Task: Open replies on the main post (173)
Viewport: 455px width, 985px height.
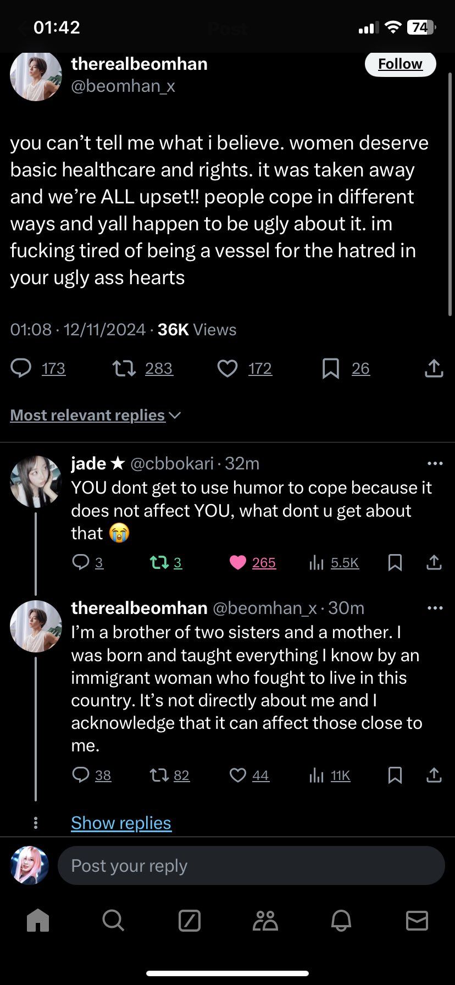Action: click(21, 368)
